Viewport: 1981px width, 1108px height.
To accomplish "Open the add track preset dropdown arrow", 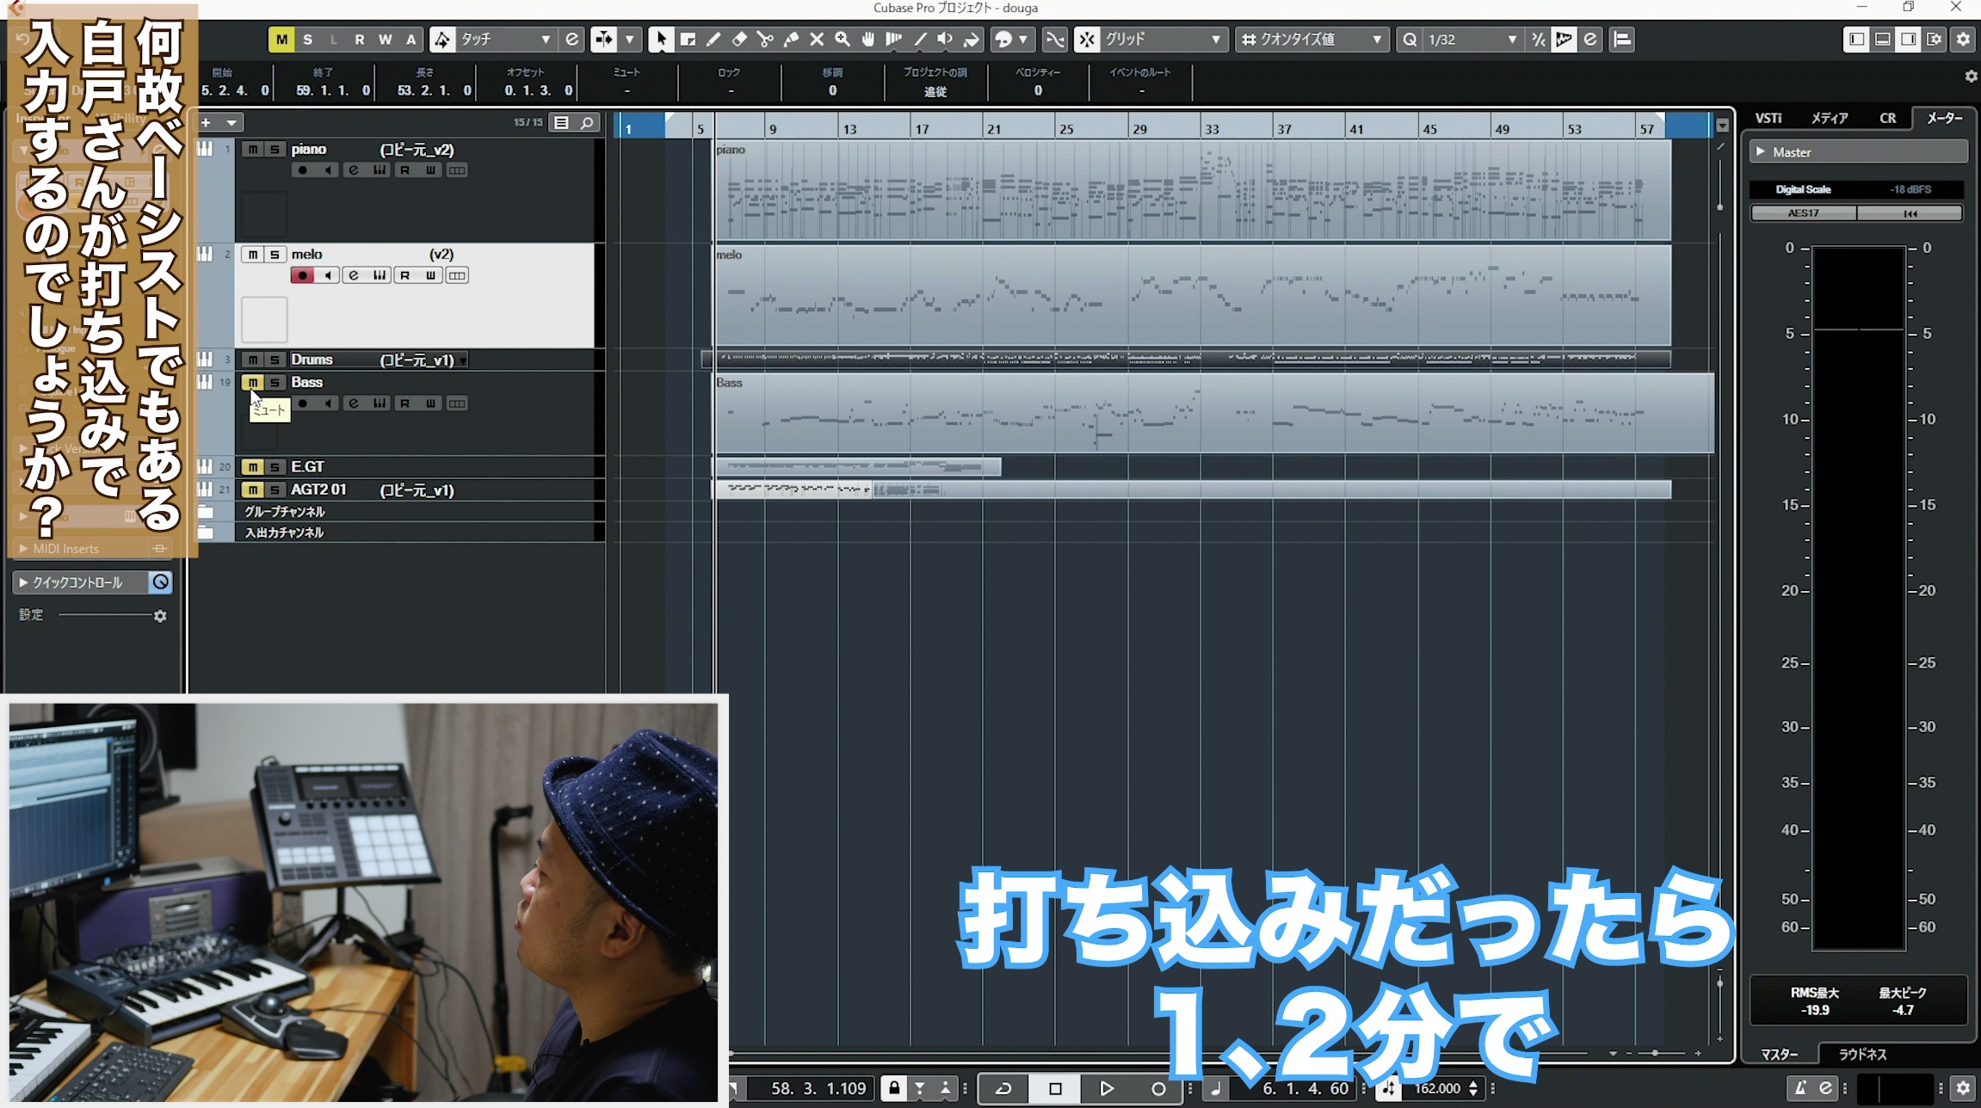I will [231, 123].
